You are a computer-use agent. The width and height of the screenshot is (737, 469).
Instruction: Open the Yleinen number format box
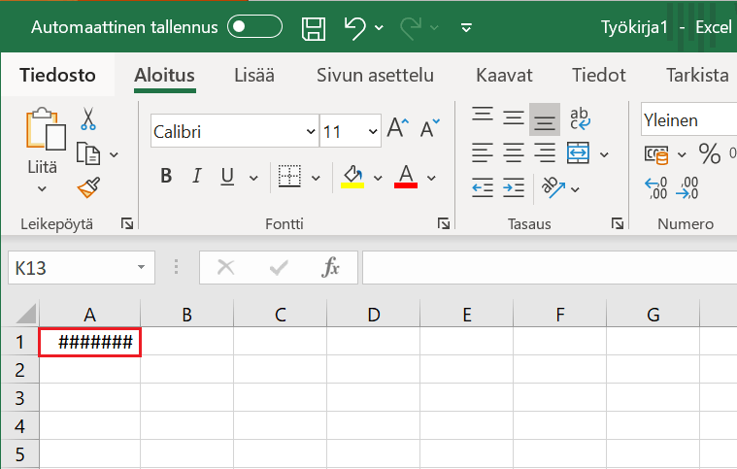[x=688, y=120]
